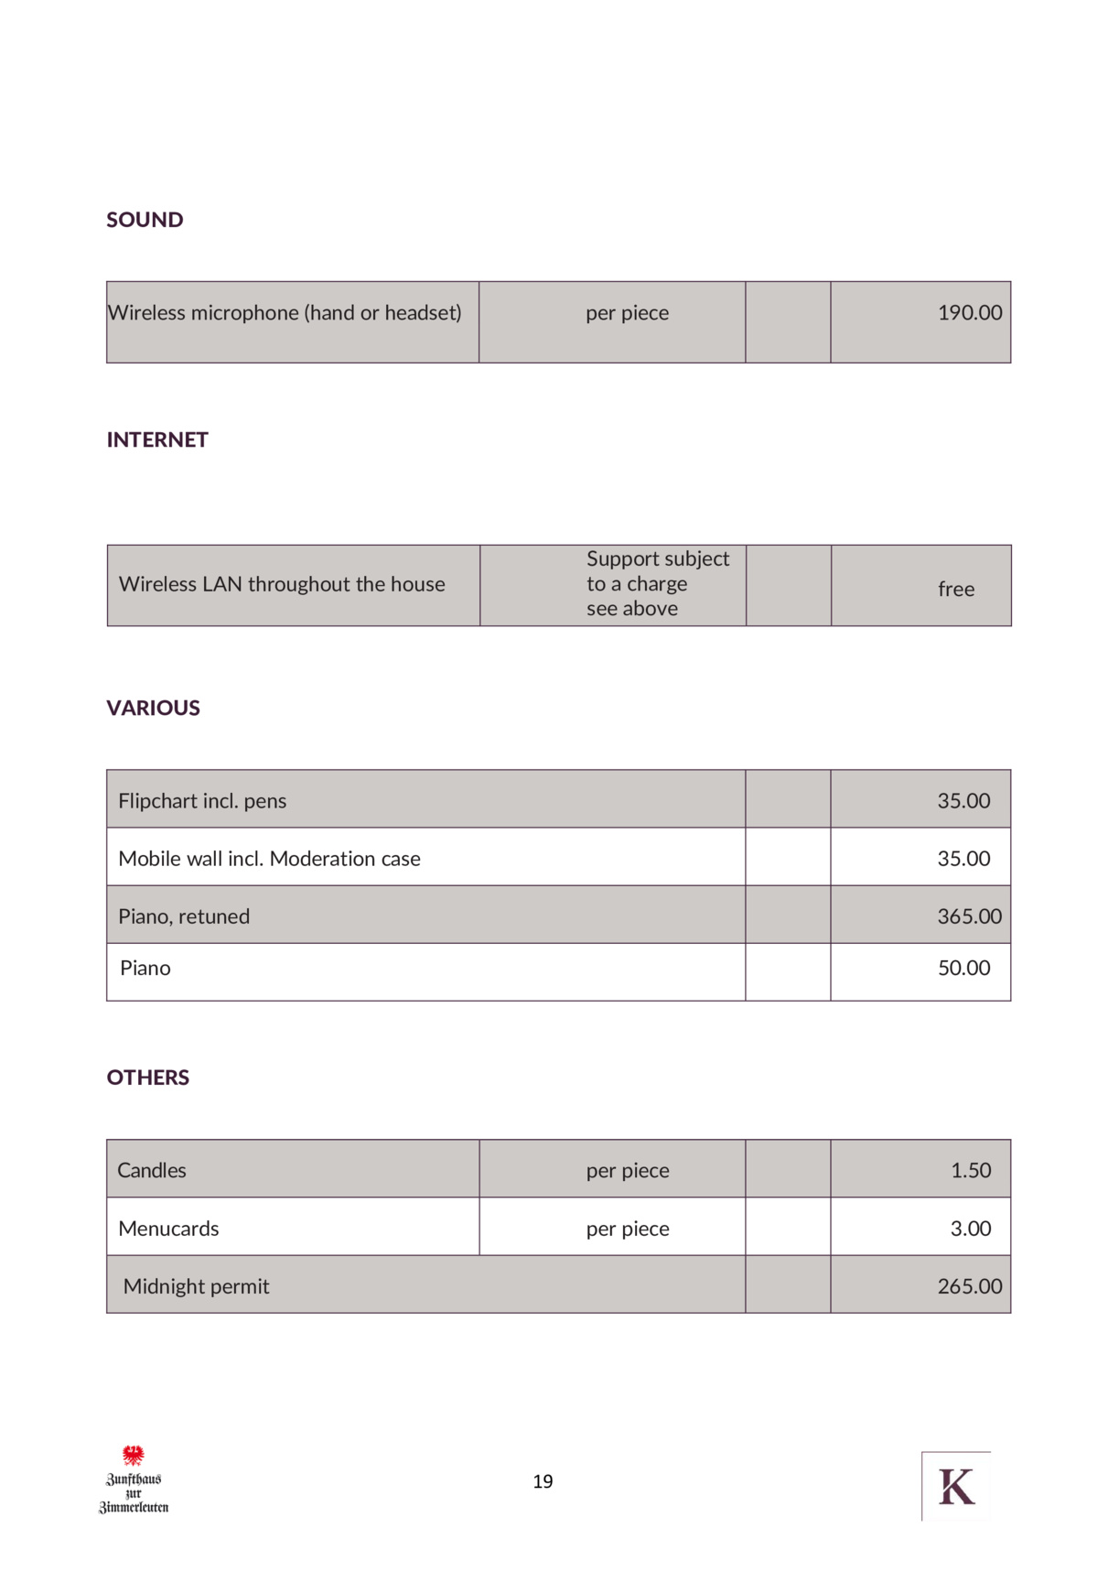Click the VARIOUS section heading
The width and height of the screenshot is (1119, 1582).
tap(153, 708)
